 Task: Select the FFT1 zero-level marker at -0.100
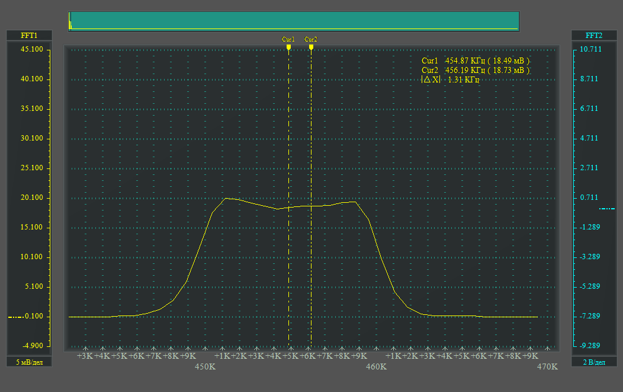click(x=15, y=317)
